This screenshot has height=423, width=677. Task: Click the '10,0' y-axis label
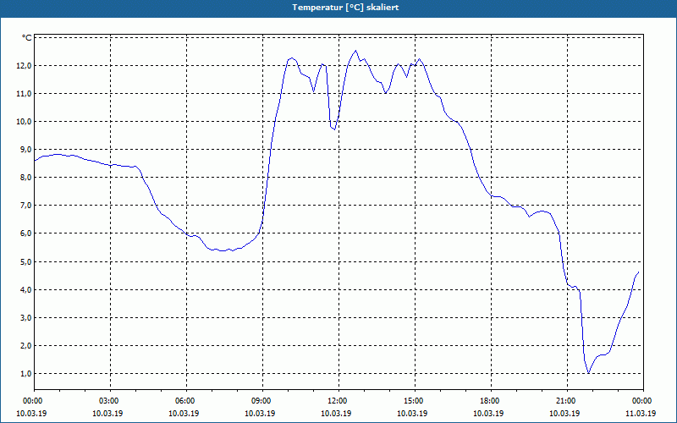[25, 121]
